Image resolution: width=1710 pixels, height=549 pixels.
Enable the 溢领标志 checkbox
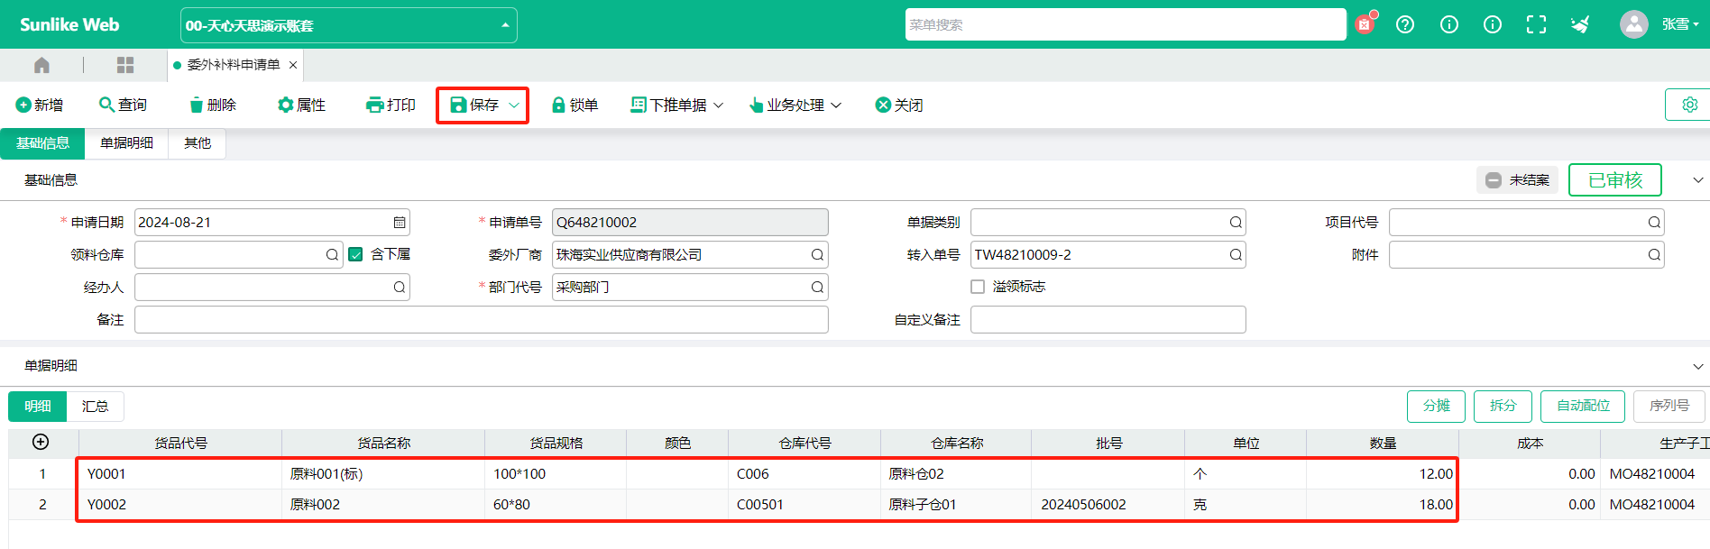(x=978, y=287)
